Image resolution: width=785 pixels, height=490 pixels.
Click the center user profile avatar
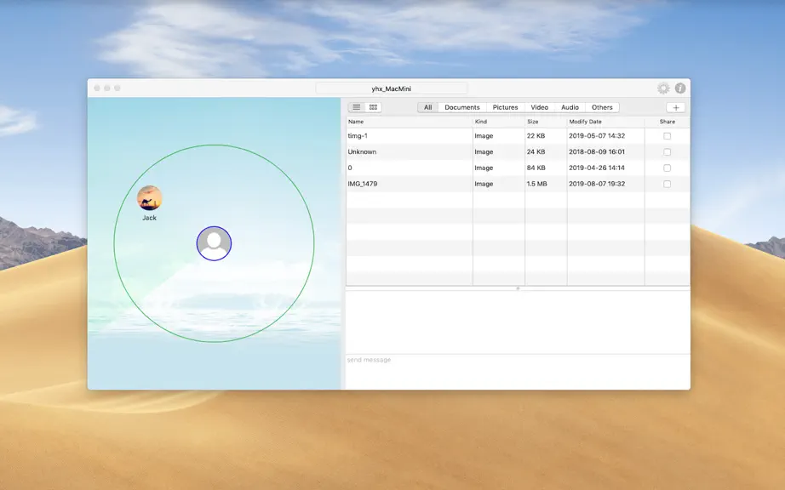pyautogui.click(x=214, y=243)
